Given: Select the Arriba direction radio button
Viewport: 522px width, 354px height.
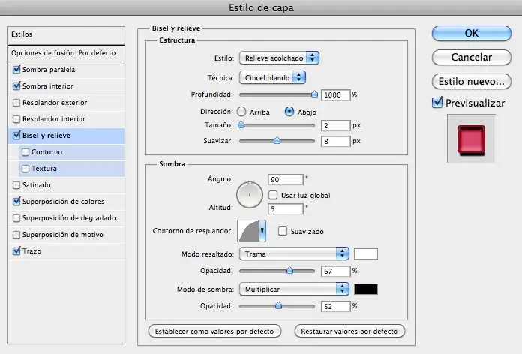Looking at the screenshot, I should tap(241, 112).
